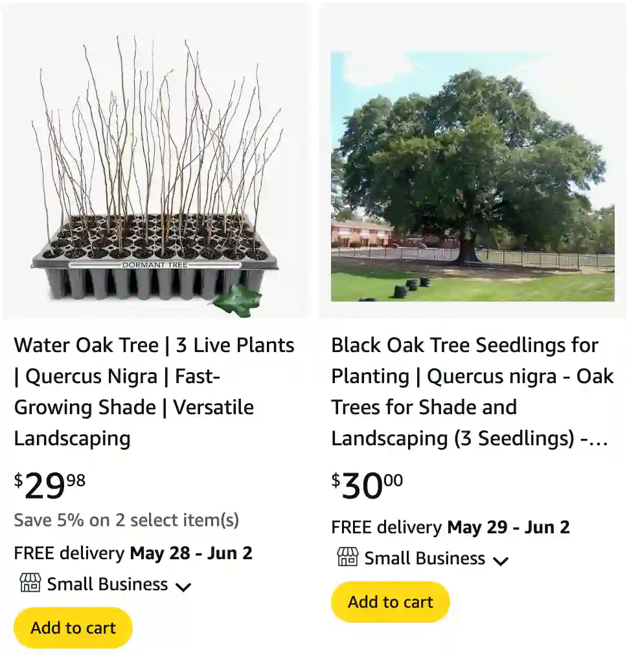Add the Water Oak Tree to cart
This screenshot has width=627, height=655.
coord(73,627)
